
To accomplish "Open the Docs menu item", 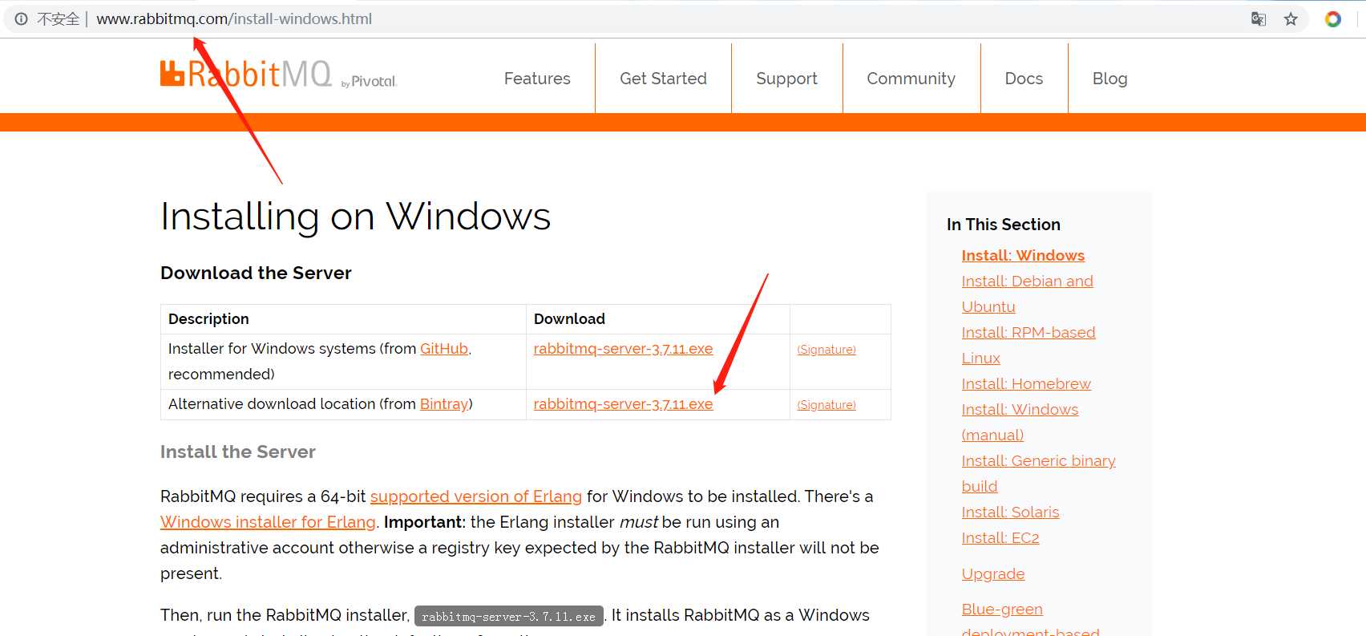I will 1024,79.
